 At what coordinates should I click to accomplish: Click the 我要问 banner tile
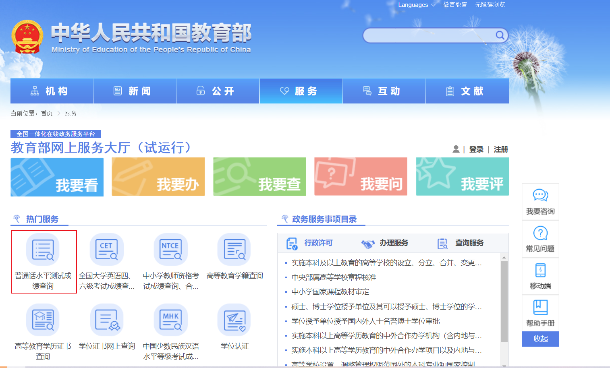pos(361,176)
